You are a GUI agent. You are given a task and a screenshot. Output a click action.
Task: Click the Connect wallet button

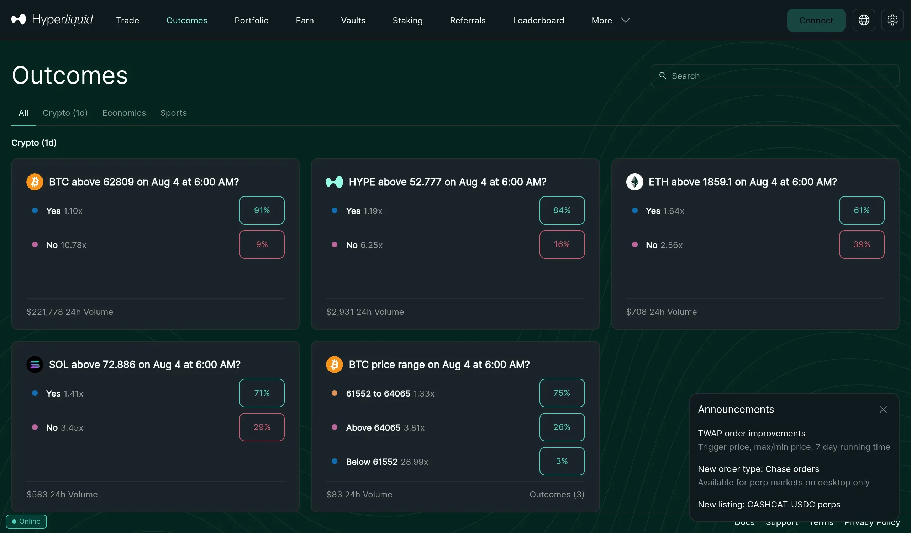pos(816,20)
